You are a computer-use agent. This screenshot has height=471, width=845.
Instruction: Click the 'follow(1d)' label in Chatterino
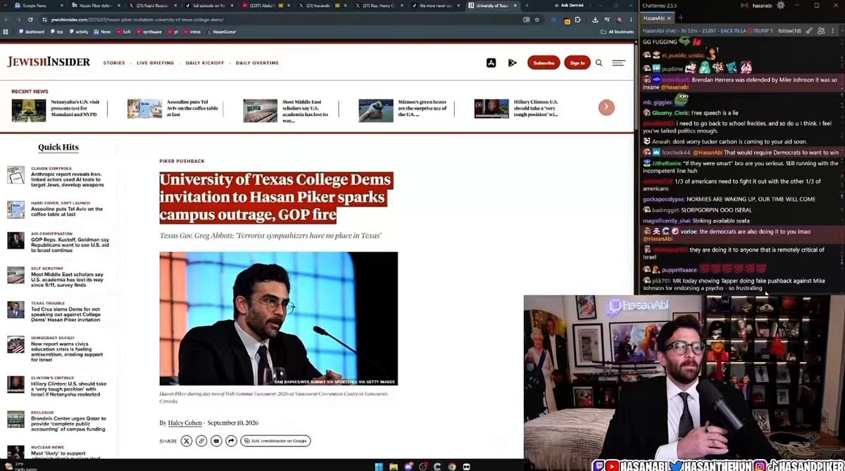click(790, 31)
